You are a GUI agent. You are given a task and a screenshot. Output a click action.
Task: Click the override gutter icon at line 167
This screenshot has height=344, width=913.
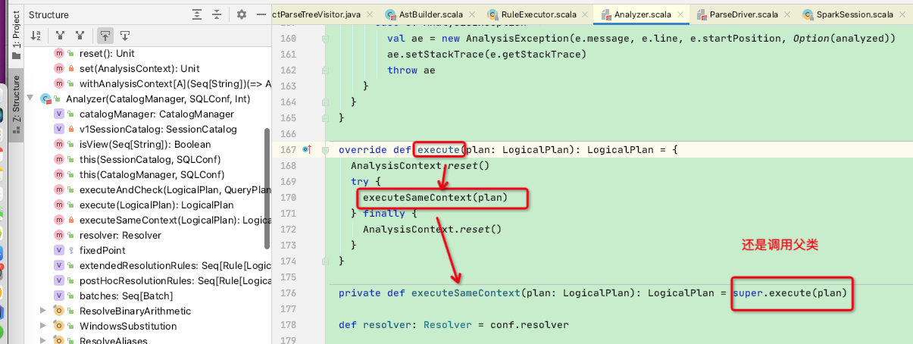(x=308, y=149)
